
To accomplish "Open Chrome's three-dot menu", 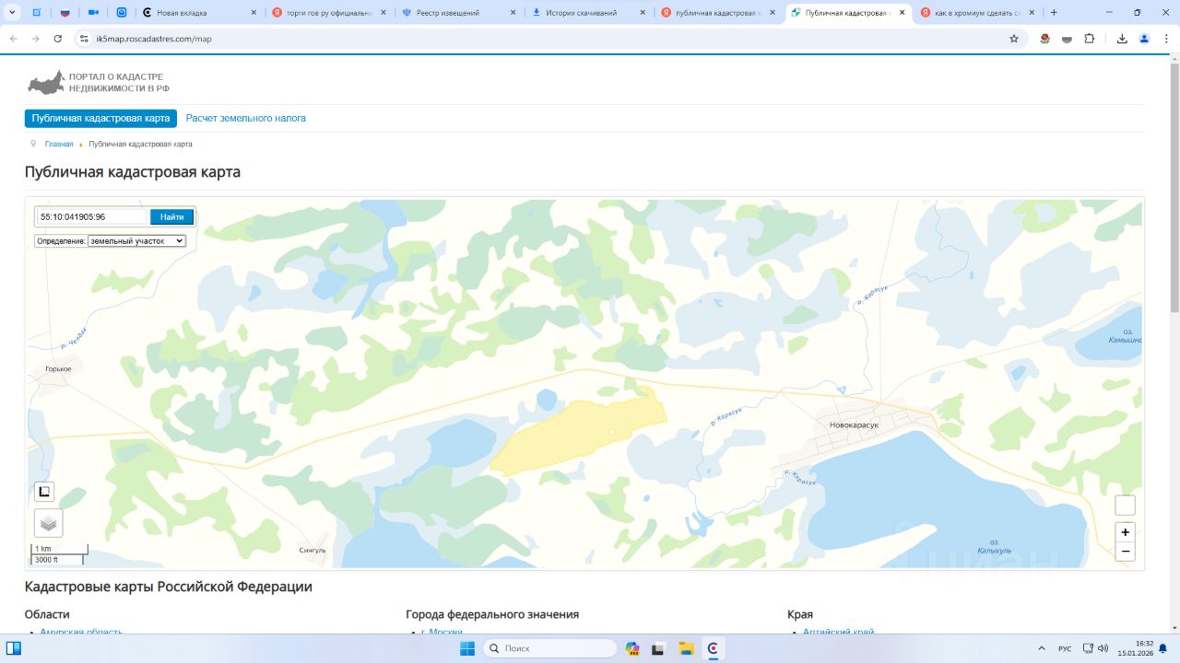I will coord(1164,39).
